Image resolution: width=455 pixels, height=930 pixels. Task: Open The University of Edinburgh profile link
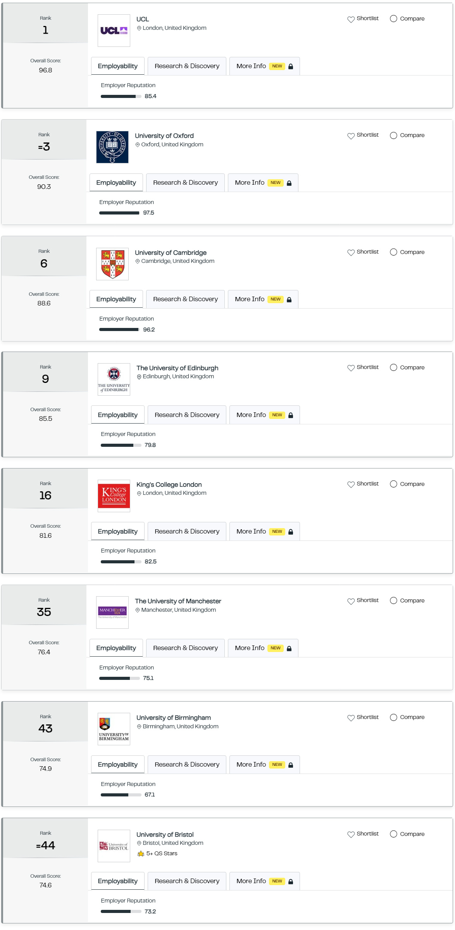(x=177, y=368)
